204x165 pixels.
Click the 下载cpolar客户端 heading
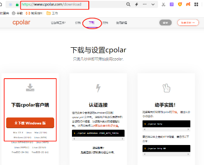point(30,105)
